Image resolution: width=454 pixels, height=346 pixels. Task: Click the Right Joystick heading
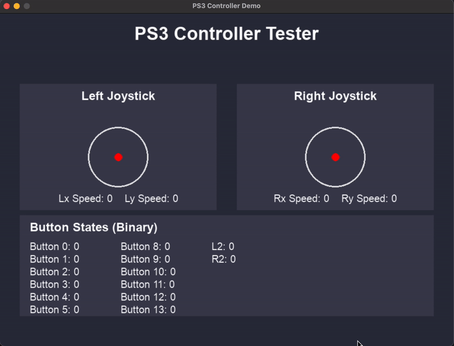tap(335, 96)
